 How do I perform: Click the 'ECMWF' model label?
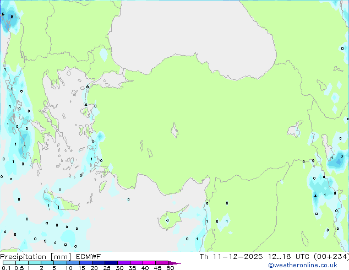pyautogui.click(x=89, y=257)
